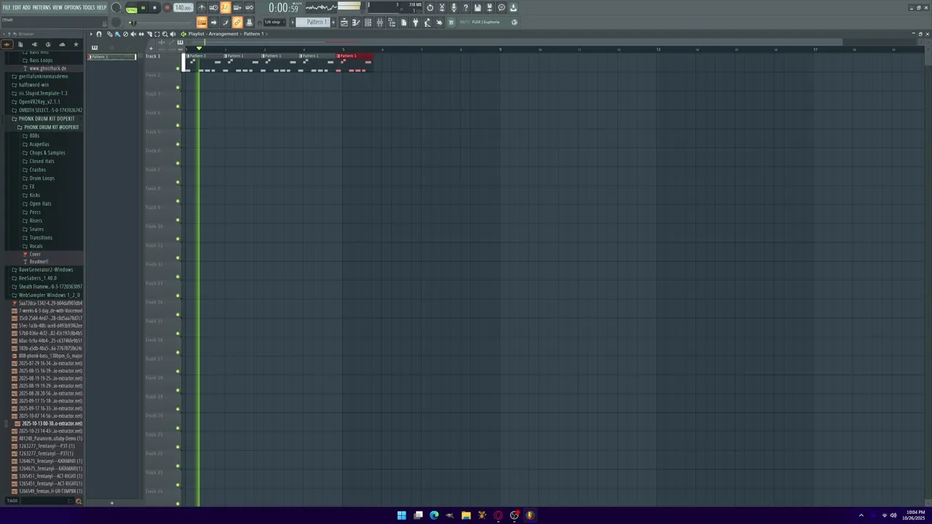Expand the Snares folder
The width and height of the screenshot is (932, 524).
click(x=36, y=229)
